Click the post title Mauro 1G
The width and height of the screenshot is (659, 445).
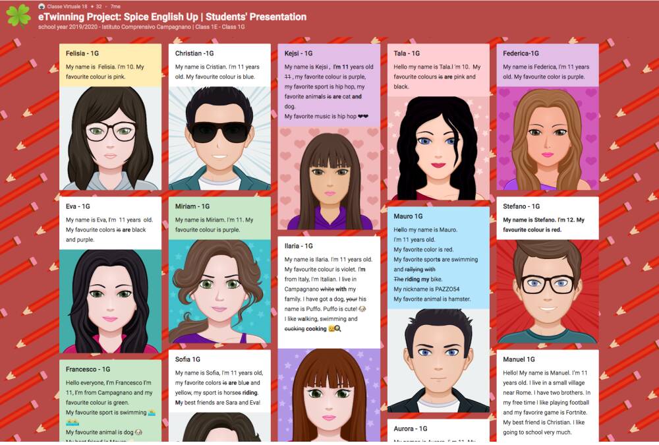click(x=408, y=216)
